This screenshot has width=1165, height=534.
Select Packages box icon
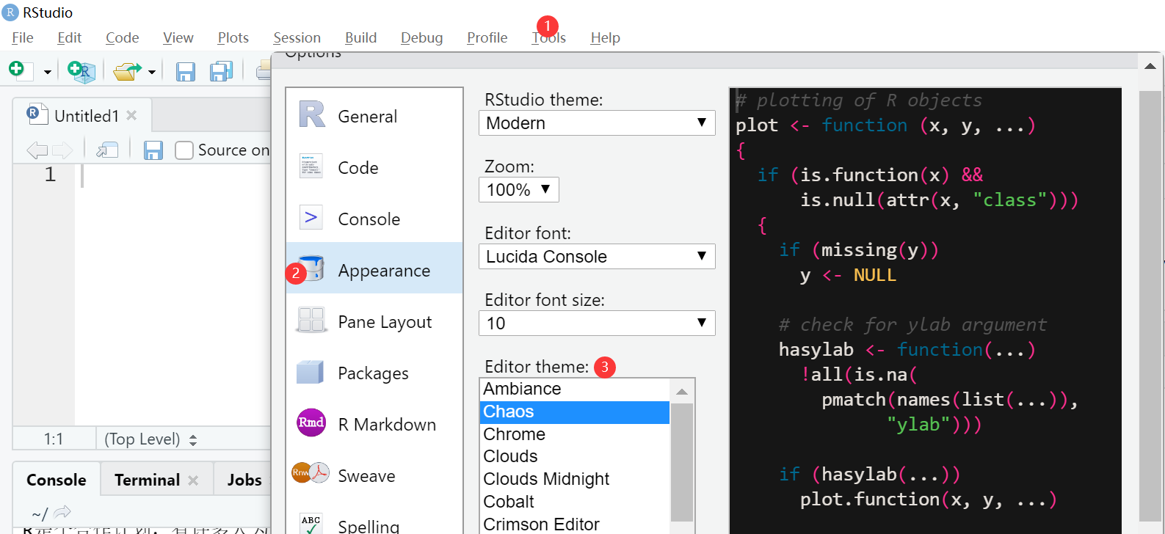pos(310,372)
